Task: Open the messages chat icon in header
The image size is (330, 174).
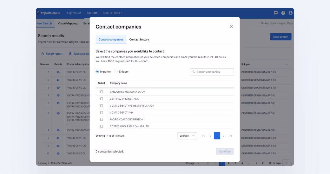Action: pyautogui.click(x=275, y=13)
